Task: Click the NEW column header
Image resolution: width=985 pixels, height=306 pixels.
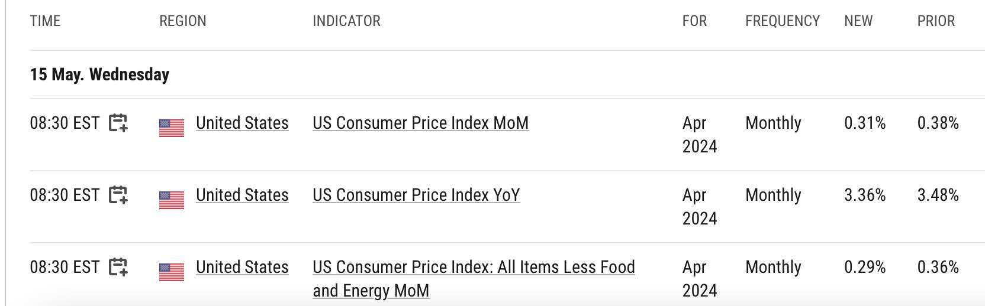Action: pyautogui.click(x=858, y=21)
